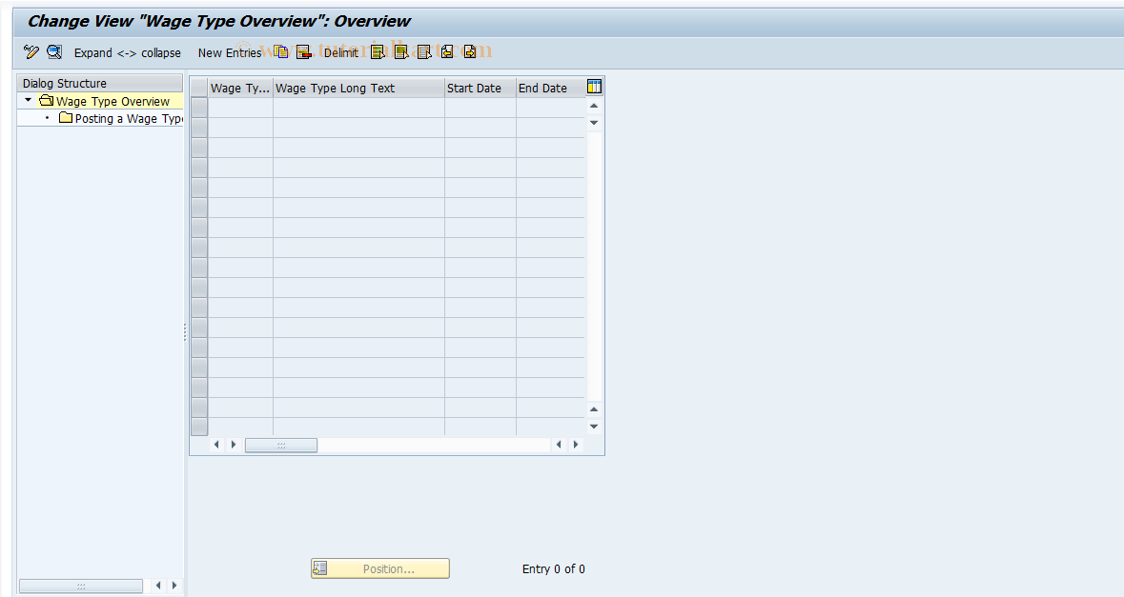Click the Details magnifier icon in the toolbar
1124x597 pixels.
point(53,51)
